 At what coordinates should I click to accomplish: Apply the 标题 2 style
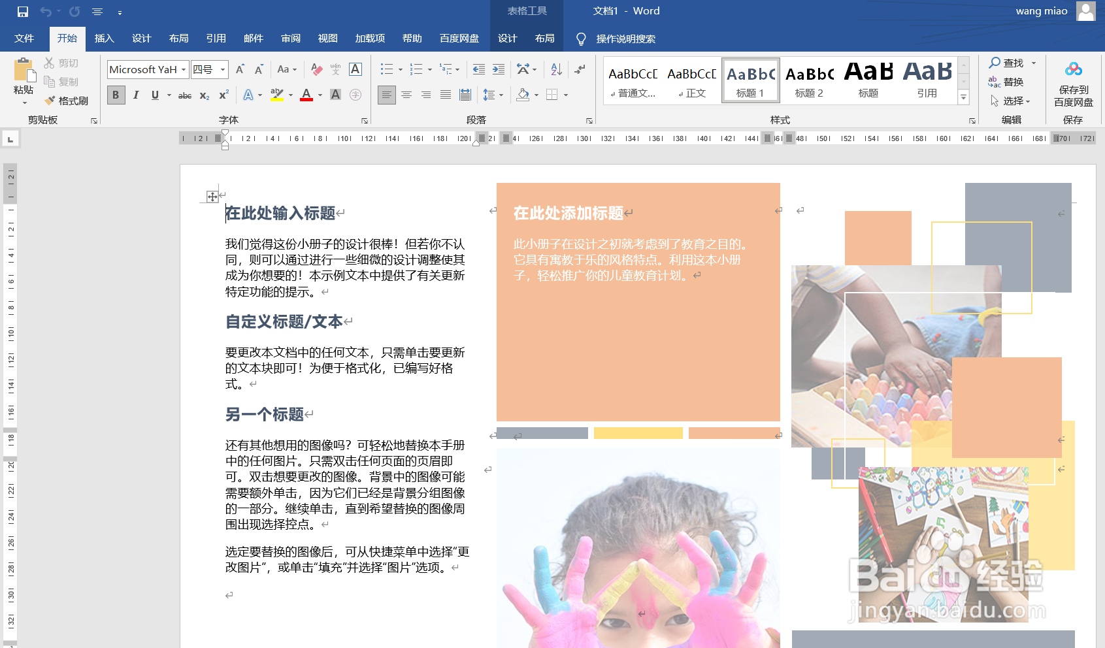click(809, 80)
